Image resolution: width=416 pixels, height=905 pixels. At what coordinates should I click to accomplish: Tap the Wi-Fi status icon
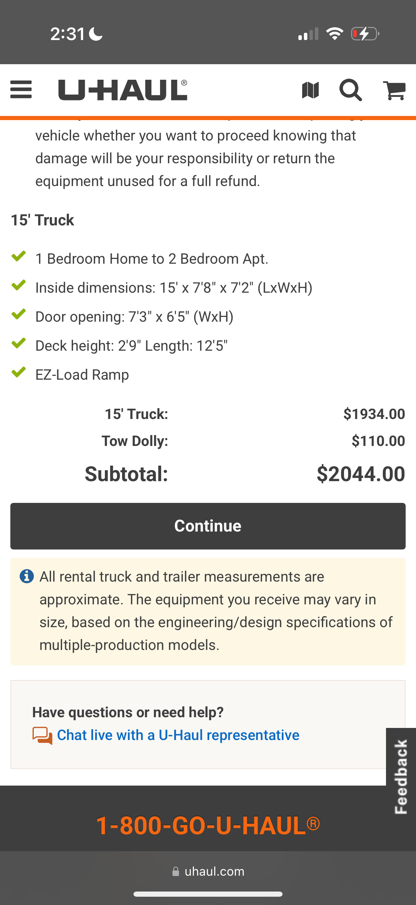pyautogui.click(x=335, y=34)
